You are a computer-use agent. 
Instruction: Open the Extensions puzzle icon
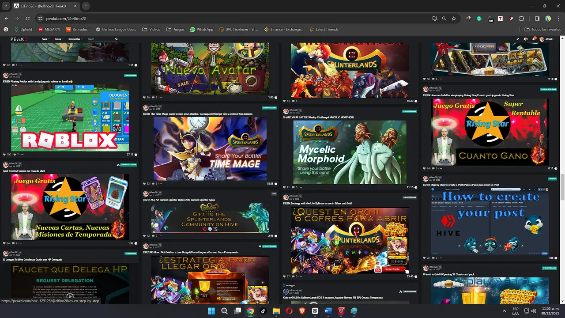point(522,19)
